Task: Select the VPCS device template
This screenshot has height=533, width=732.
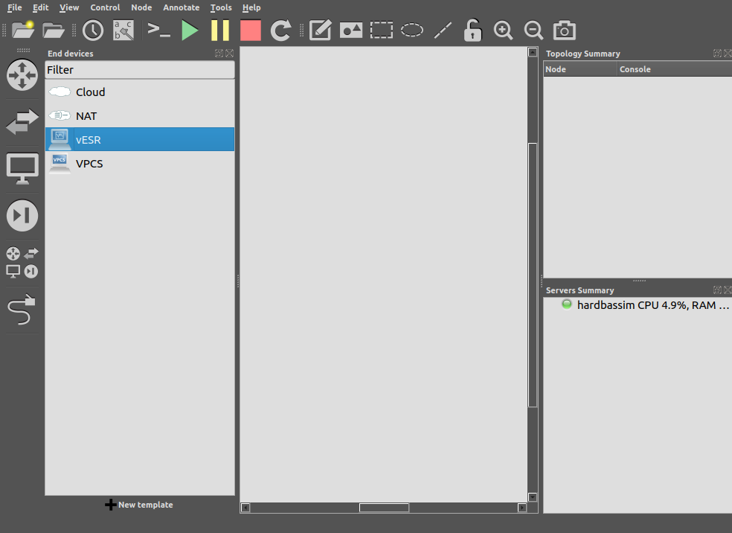Action: coord(89,164)
